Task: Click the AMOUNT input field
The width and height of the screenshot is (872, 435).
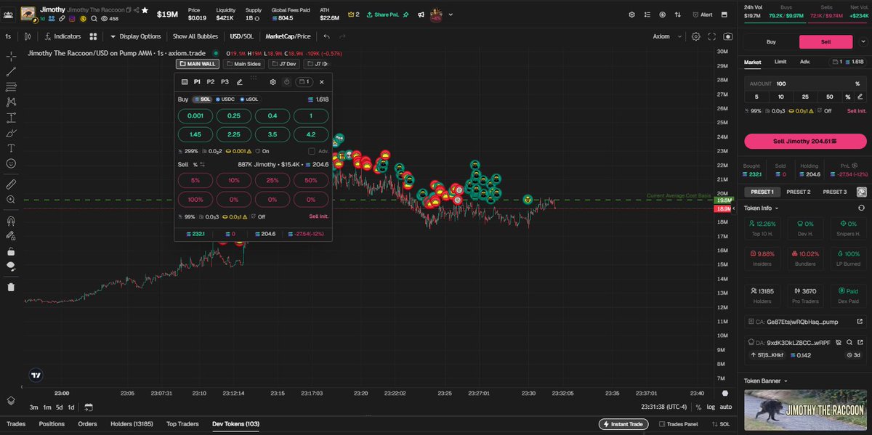Action: point(805,84)
